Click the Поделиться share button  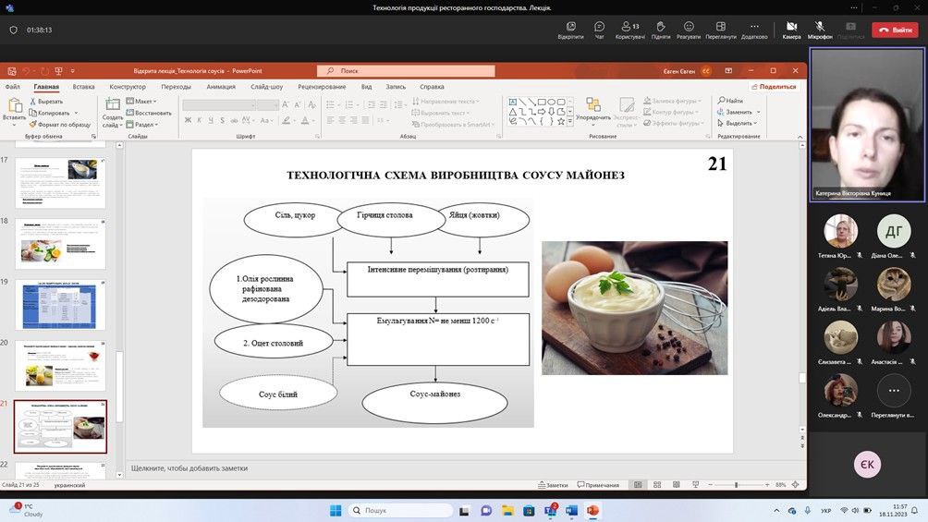(773, 87)
